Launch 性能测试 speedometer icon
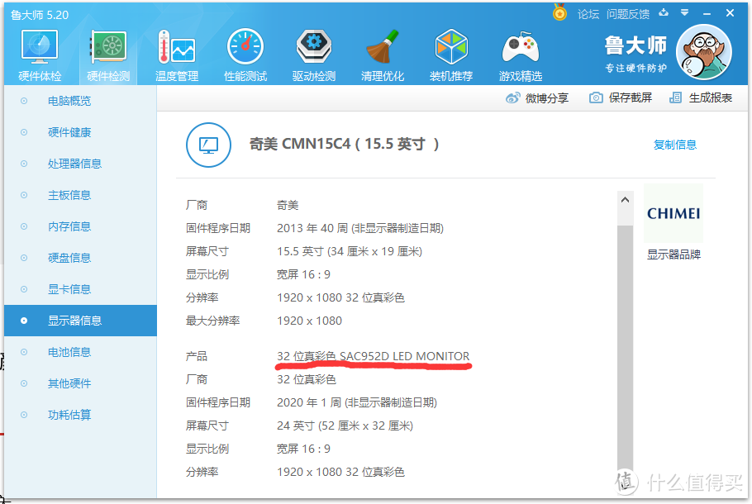 point(245,46)
